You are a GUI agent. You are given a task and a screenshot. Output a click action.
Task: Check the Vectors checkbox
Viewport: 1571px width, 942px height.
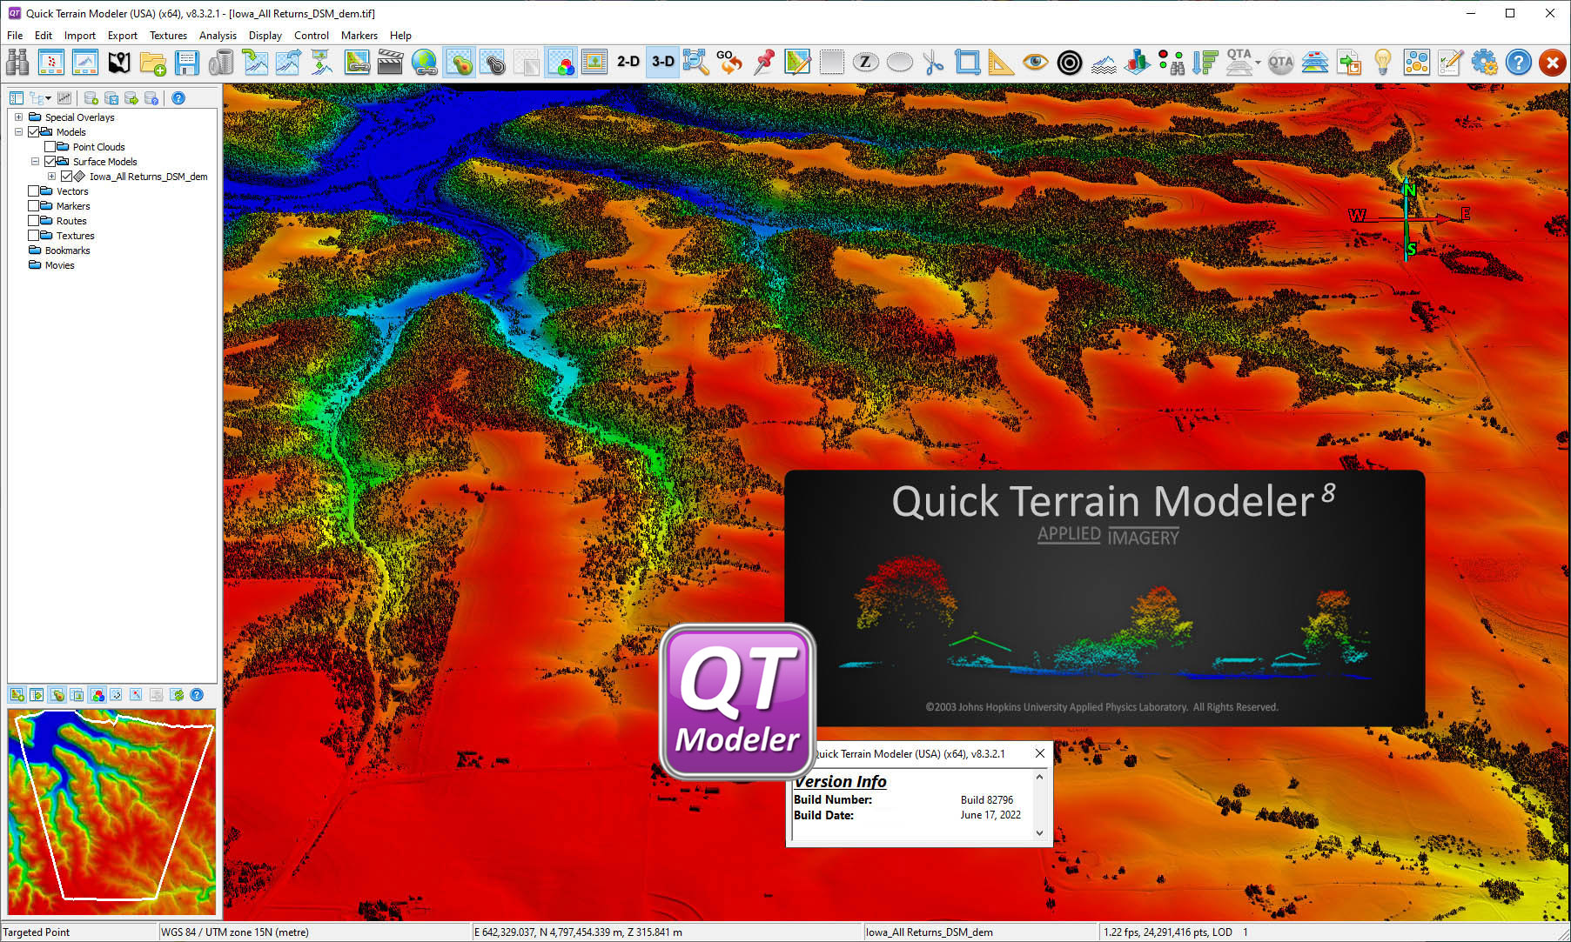pyautogui.click(x=34, y=190)
